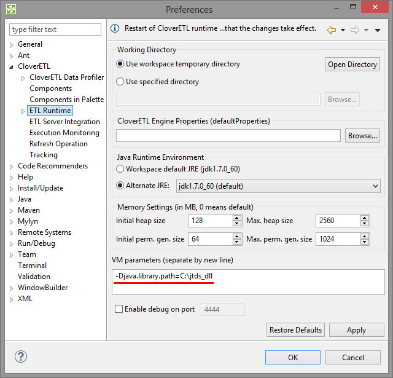
Task: Click the VM parameters text area
Action: click(248, 282)
